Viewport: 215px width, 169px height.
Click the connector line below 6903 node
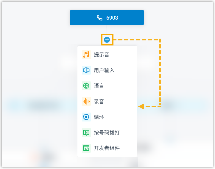point(107,30)
